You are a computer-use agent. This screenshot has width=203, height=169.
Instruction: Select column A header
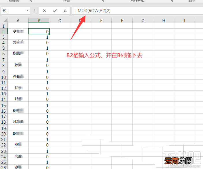tap(18, 21)
